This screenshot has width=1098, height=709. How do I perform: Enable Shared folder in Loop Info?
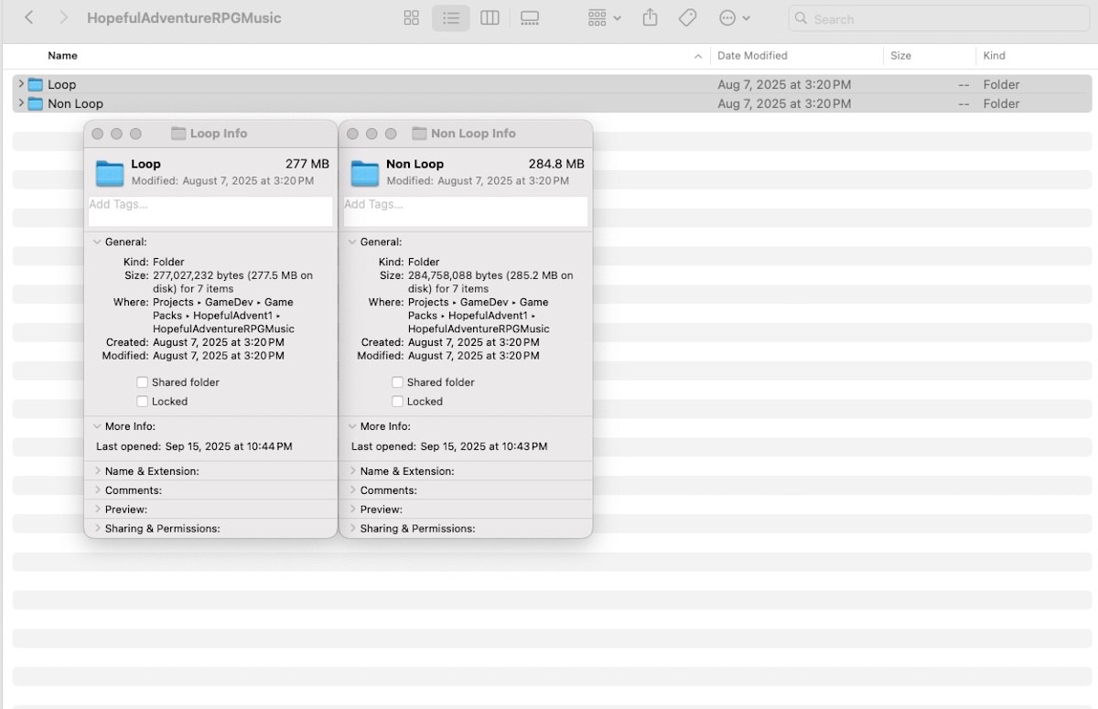pyautogui.click(x=142, y=382)
